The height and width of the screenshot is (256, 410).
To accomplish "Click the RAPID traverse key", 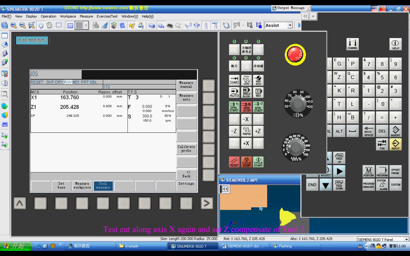I will pyautogui.click(x=246, y=131).
